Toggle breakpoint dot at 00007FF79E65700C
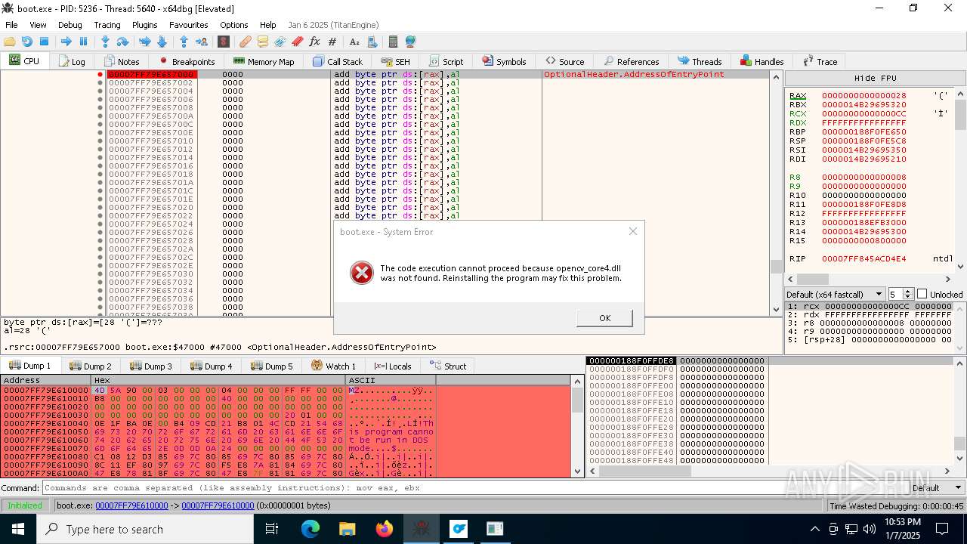This screenshot has width=967, height=544. click(100, 125)
